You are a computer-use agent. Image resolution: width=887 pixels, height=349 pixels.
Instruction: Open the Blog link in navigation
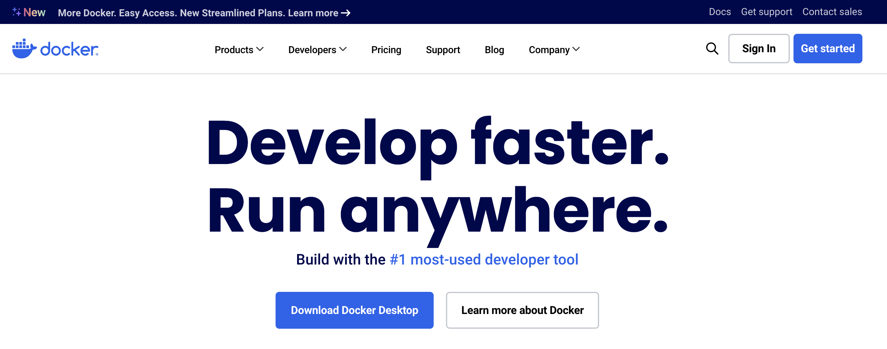click(494, 50)
